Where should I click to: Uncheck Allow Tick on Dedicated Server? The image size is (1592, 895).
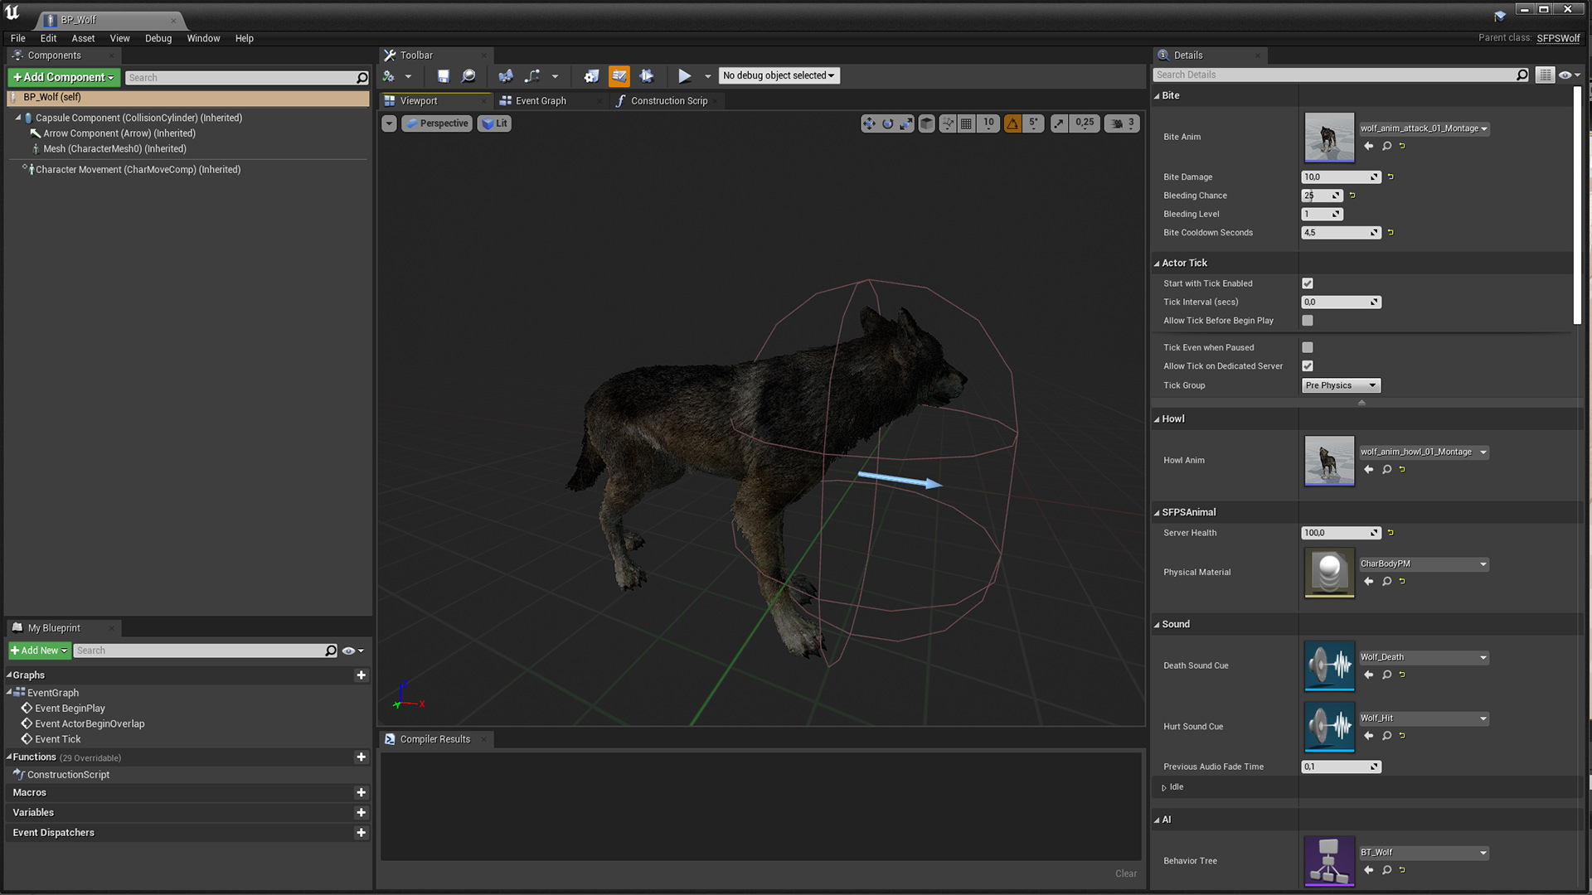click(x=1308, y=366)
